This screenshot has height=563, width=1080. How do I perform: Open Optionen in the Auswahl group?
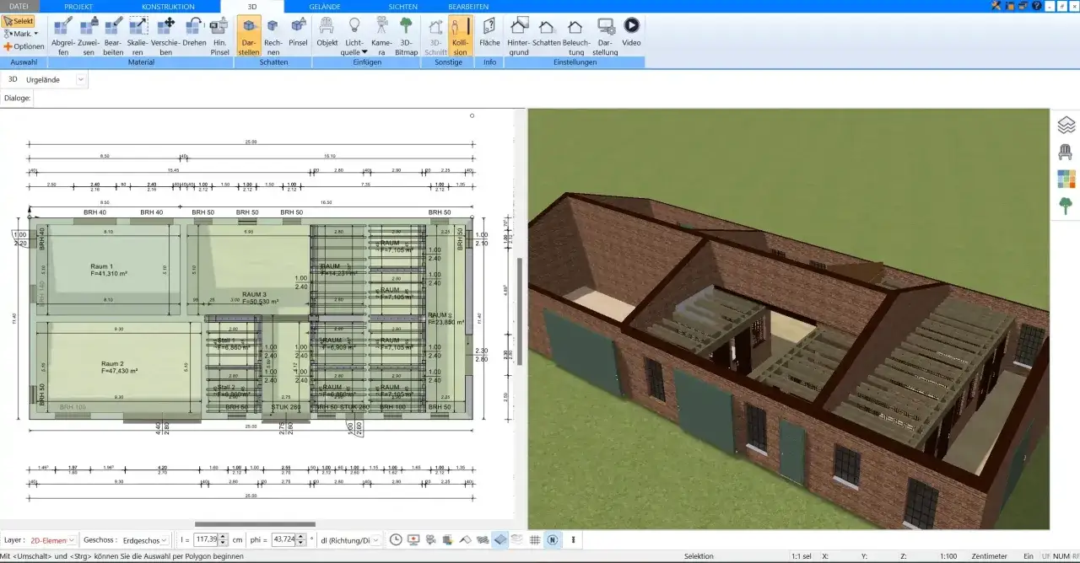24,46
